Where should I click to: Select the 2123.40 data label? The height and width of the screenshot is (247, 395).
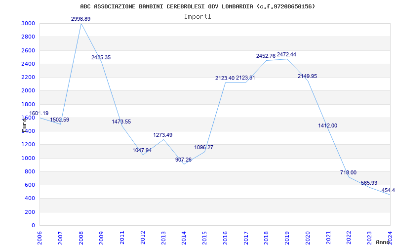click(x=225, y=79)
